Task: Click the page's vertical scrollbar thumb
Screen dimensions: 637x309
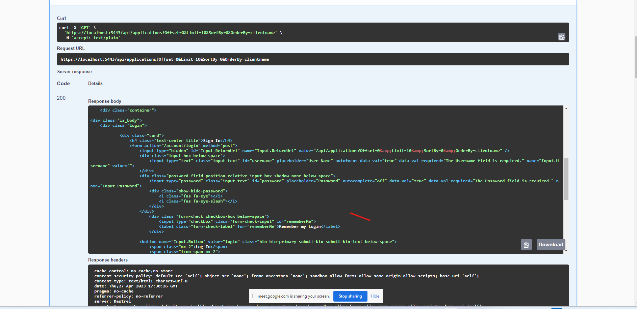Action: (x=635, y=57)
